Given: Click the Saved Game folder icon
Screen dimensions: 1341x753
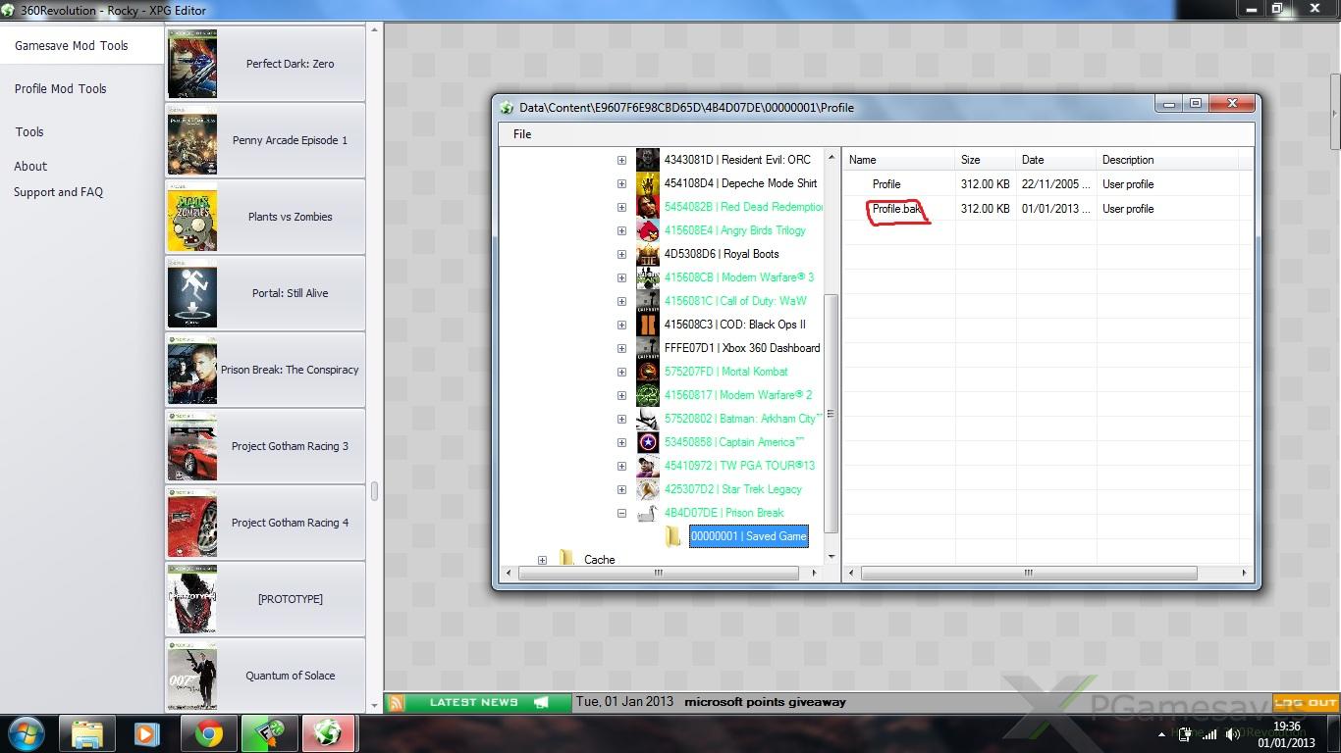Looking at the screenshot, I should tap(672, 536).
